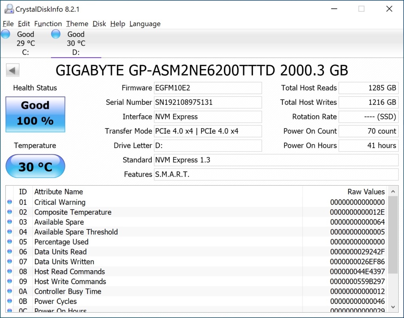The width and height of the screenshot is (404, 318).
Task: Click status dot for Critical Warning row
Action: point(10,202)
